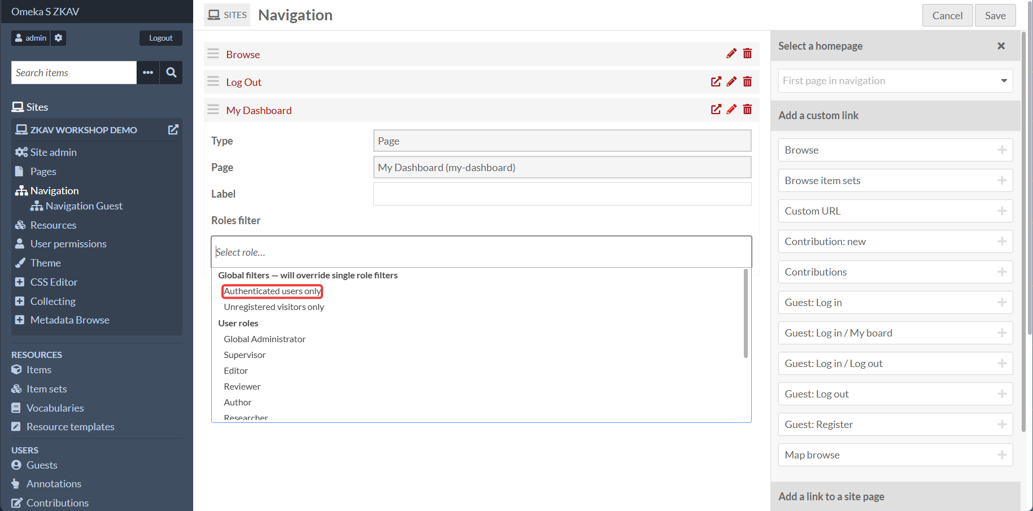
Task: Open the Pages section in sidebar
Action: point(43,172)
